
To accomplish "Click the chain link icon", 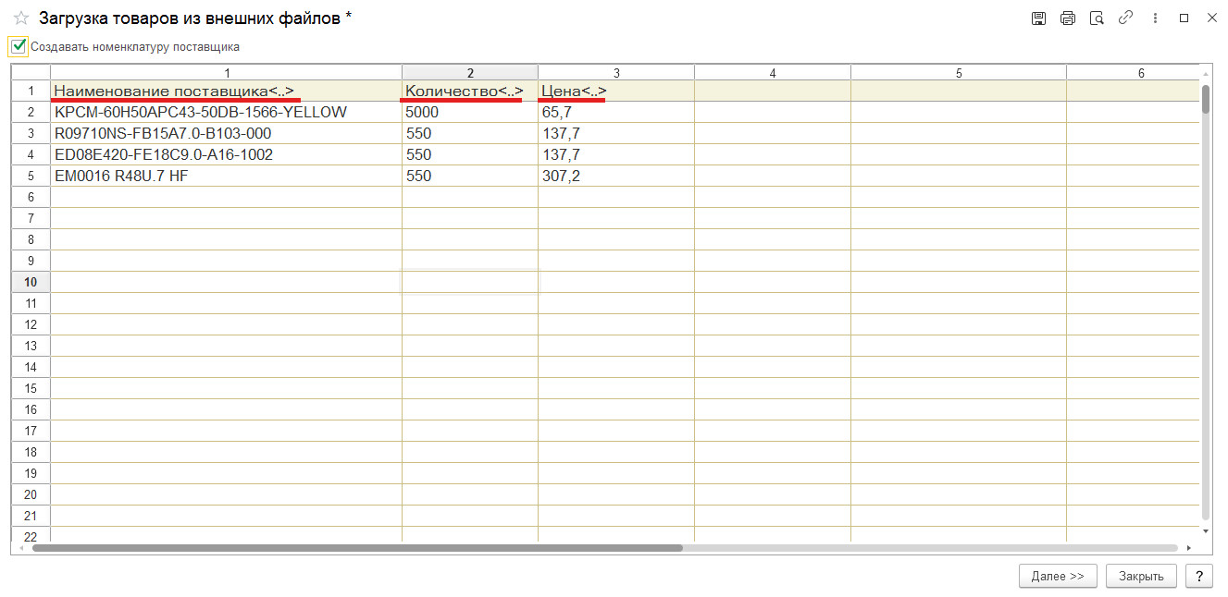I will (1125, 18).
